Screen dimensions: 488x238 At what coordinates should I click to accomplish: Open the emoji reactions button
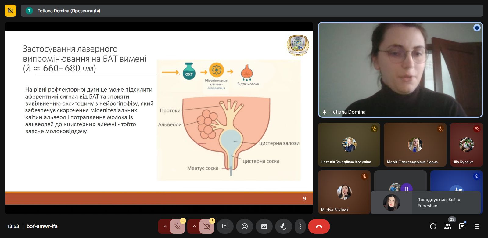[x=245, y=226]
